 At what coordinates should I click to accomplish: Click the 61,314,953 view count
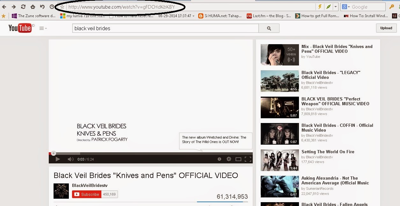tap(232, 196)
